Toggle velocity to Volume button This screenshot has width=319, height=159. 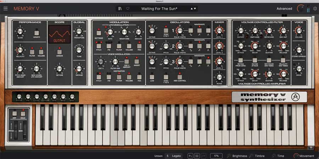click(x=41, y=52)
